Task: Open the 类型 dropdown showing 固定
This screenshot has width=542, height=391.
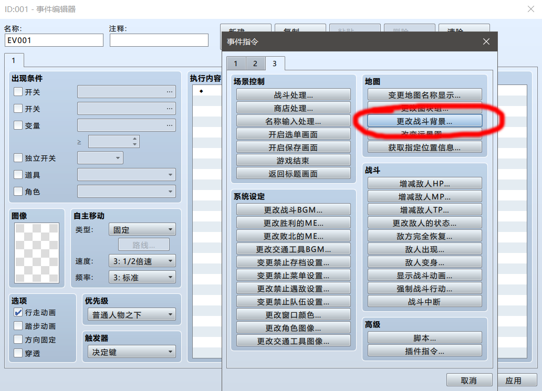Action: [x=142, y=229]
